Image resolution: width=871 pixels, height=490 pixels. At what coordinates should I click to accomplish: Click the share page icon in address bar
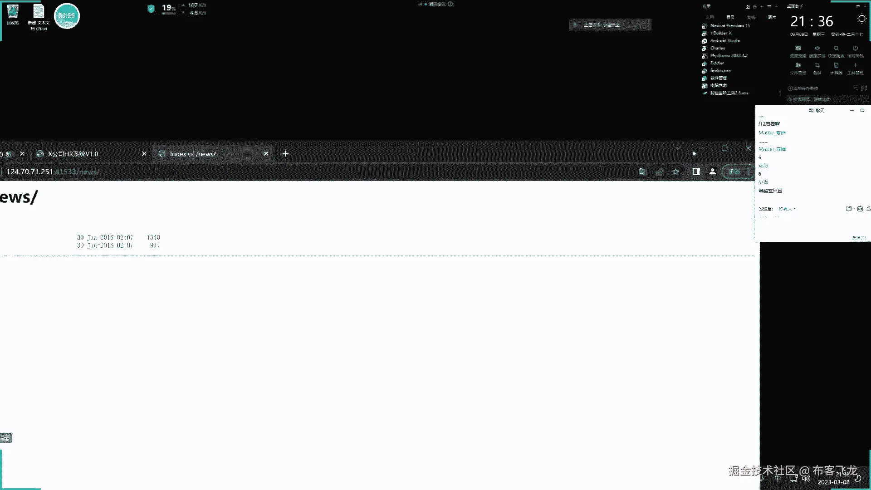pos(659,171)
